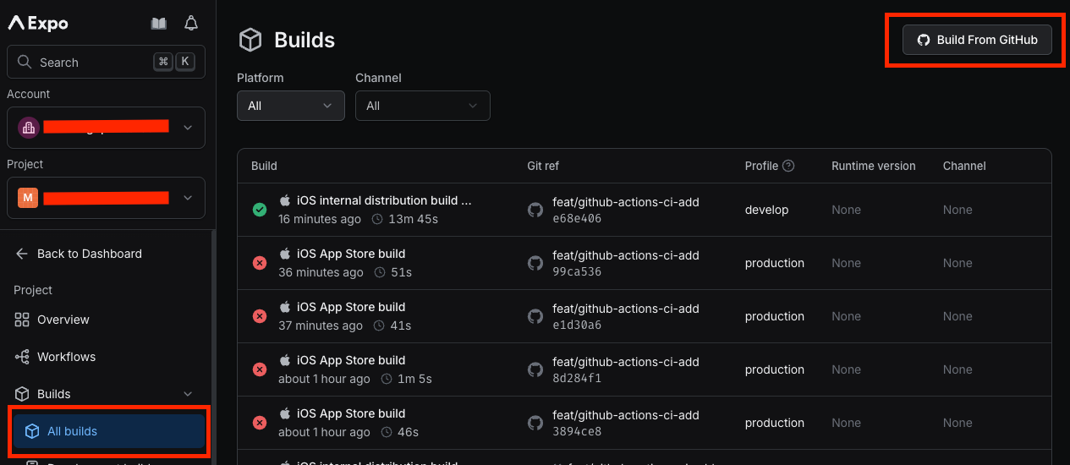Click failed status icon for build 99ca536
Image resolution: width=1070 pixels, height=465 pixels.
260,263
